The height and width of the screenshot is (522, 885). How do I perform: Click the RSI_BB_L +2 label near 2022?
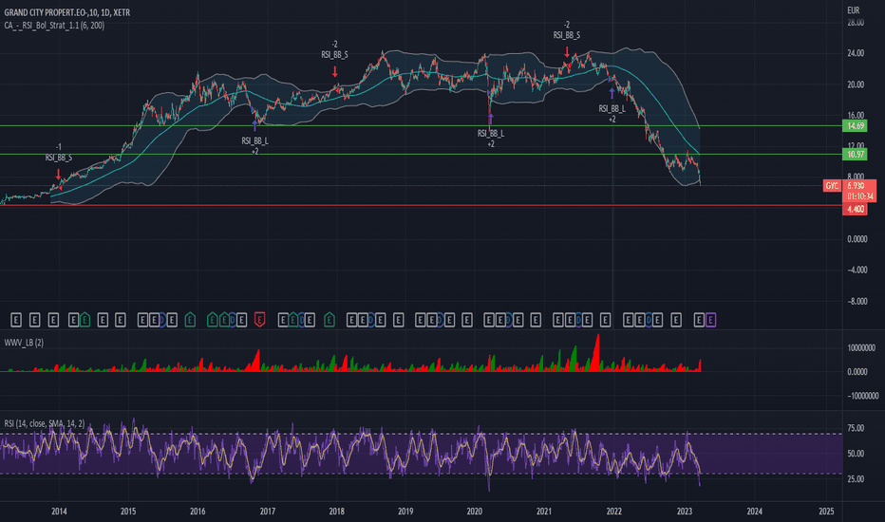click(x=612, y=114)
